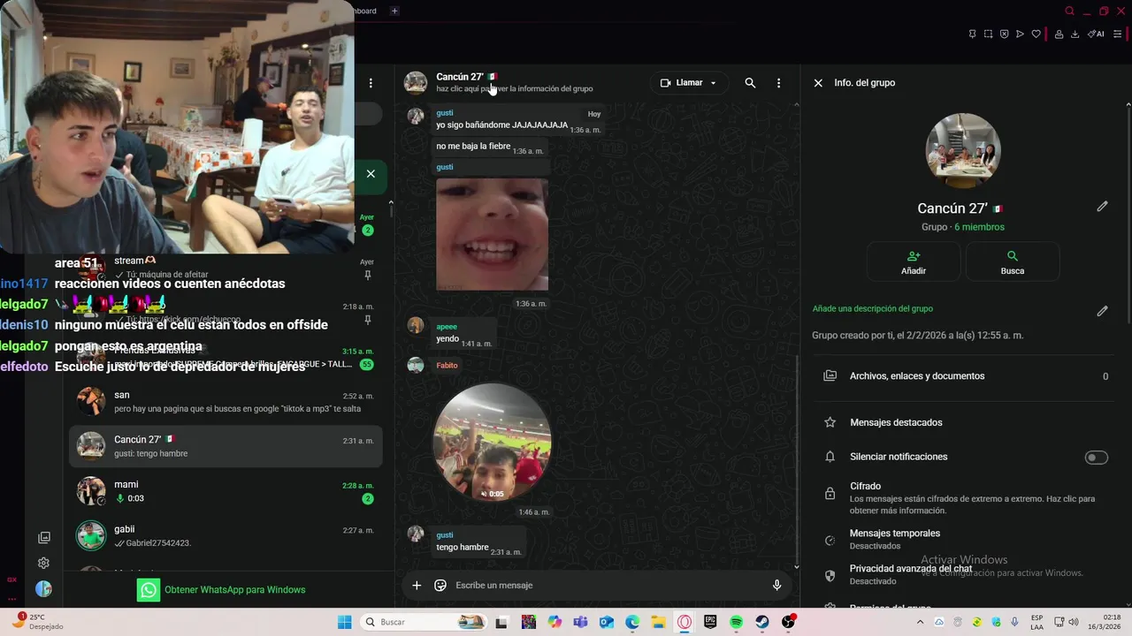Click the apeee sender name in chat
1132x636 pixels.
click(447, 327)
